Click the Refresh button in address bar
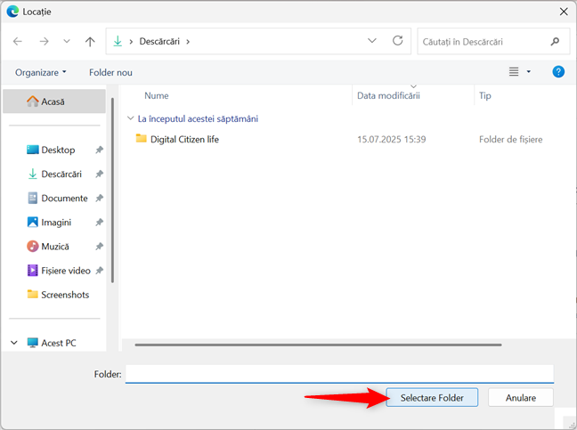Image resolution: width=577 pixels, height=430 pixels. [398, 41]
